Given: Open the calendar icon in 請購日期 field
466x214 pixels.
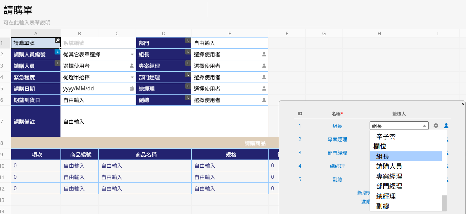Looking at the screenshot, I should (x=132, y=88).
